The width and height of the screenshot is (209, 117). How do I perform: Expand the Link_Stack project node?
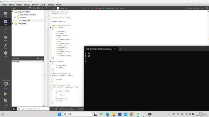pyautogui.click(x=13, y=23)
